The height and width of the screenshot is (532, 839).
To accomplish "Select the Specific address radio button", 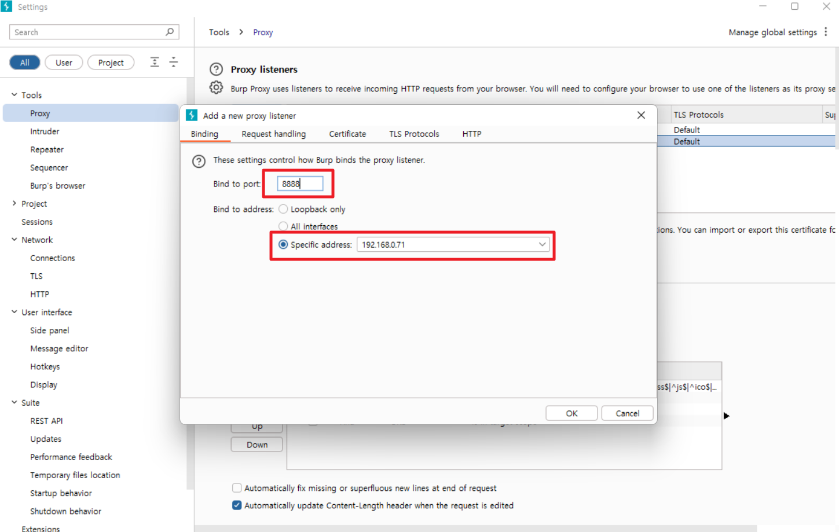I will point(283,244).
